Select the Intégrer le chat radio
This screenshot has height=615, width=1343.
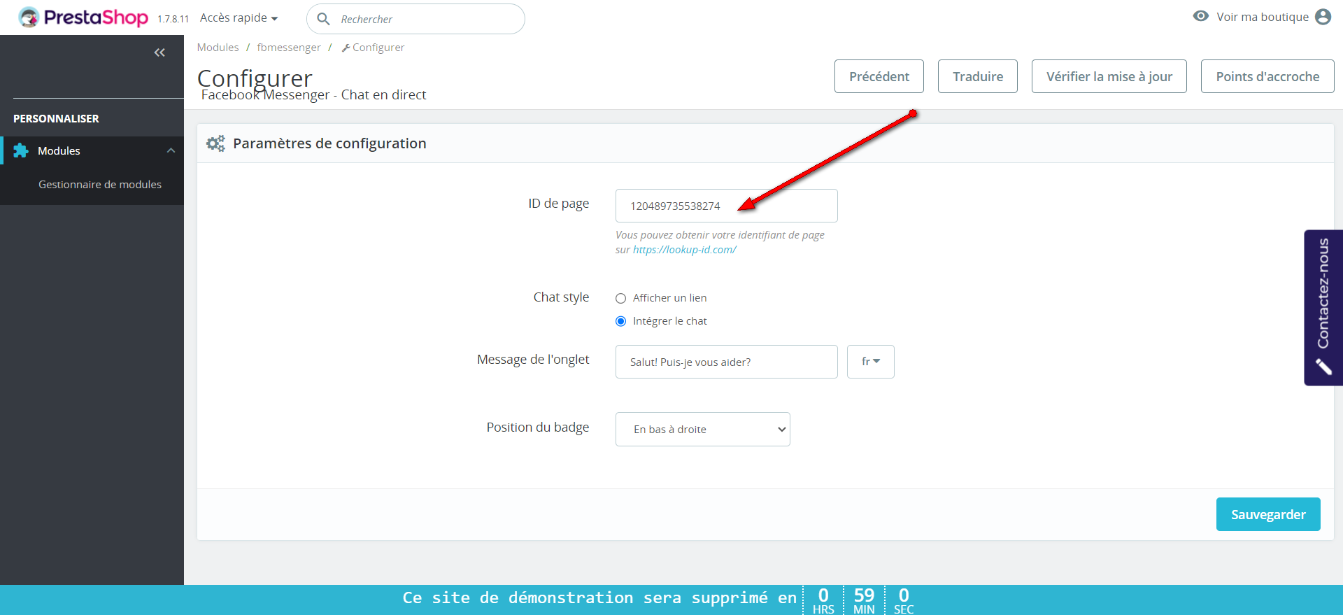coord(620,321)
